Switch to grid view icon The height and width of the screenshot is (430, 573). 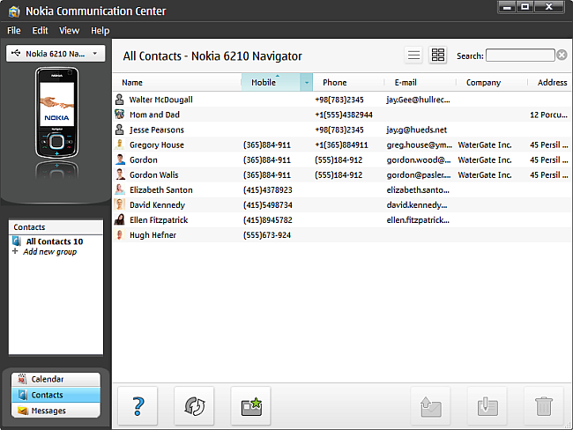point(438,56)
